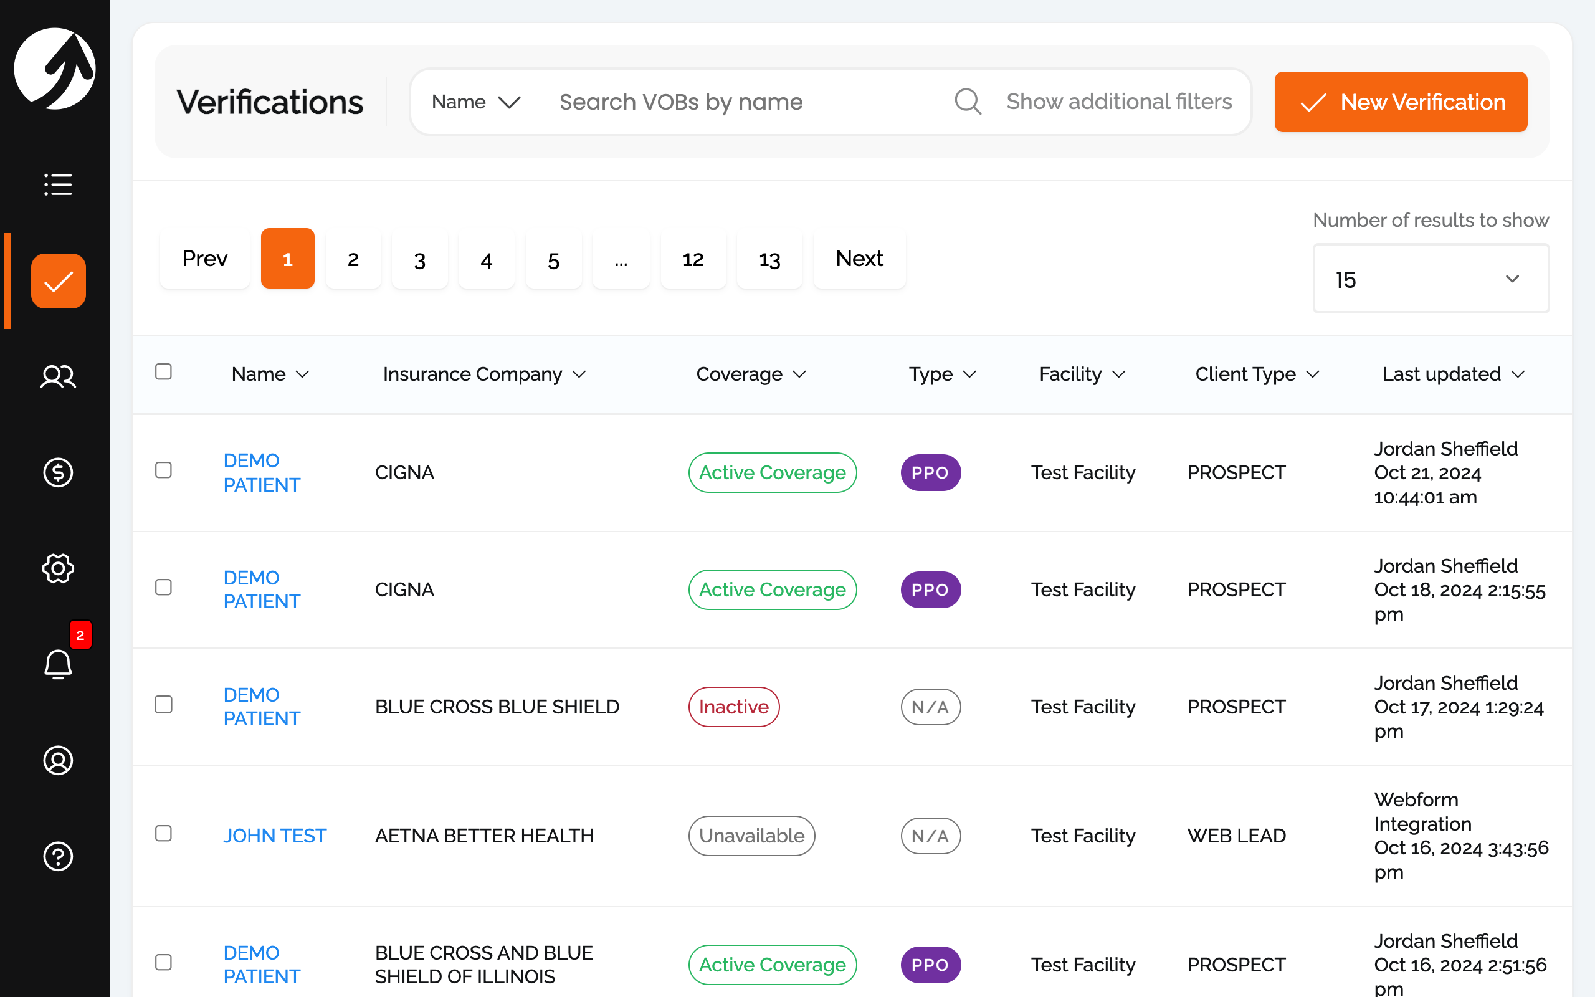This screenshot has width=1595, height=997.
Task: Click the search magnifier icon
Action: click(968, 102)
